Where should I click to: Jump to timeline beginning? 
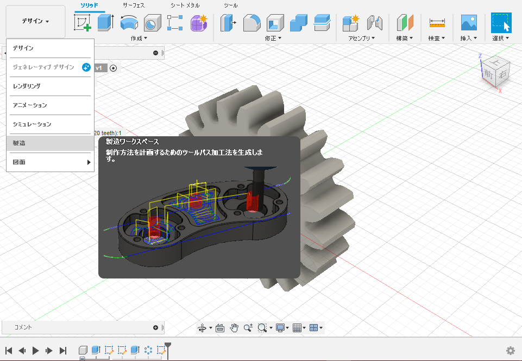pos(9,350)
